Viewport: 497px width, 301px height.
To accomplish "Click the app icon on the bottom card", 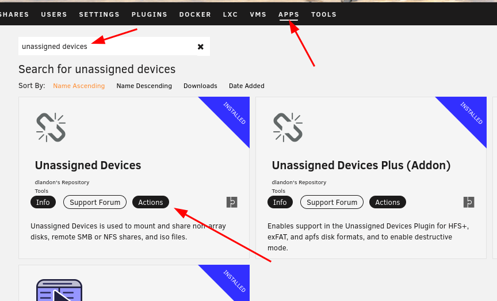I will pyautogui.click(x=59, y=290).
